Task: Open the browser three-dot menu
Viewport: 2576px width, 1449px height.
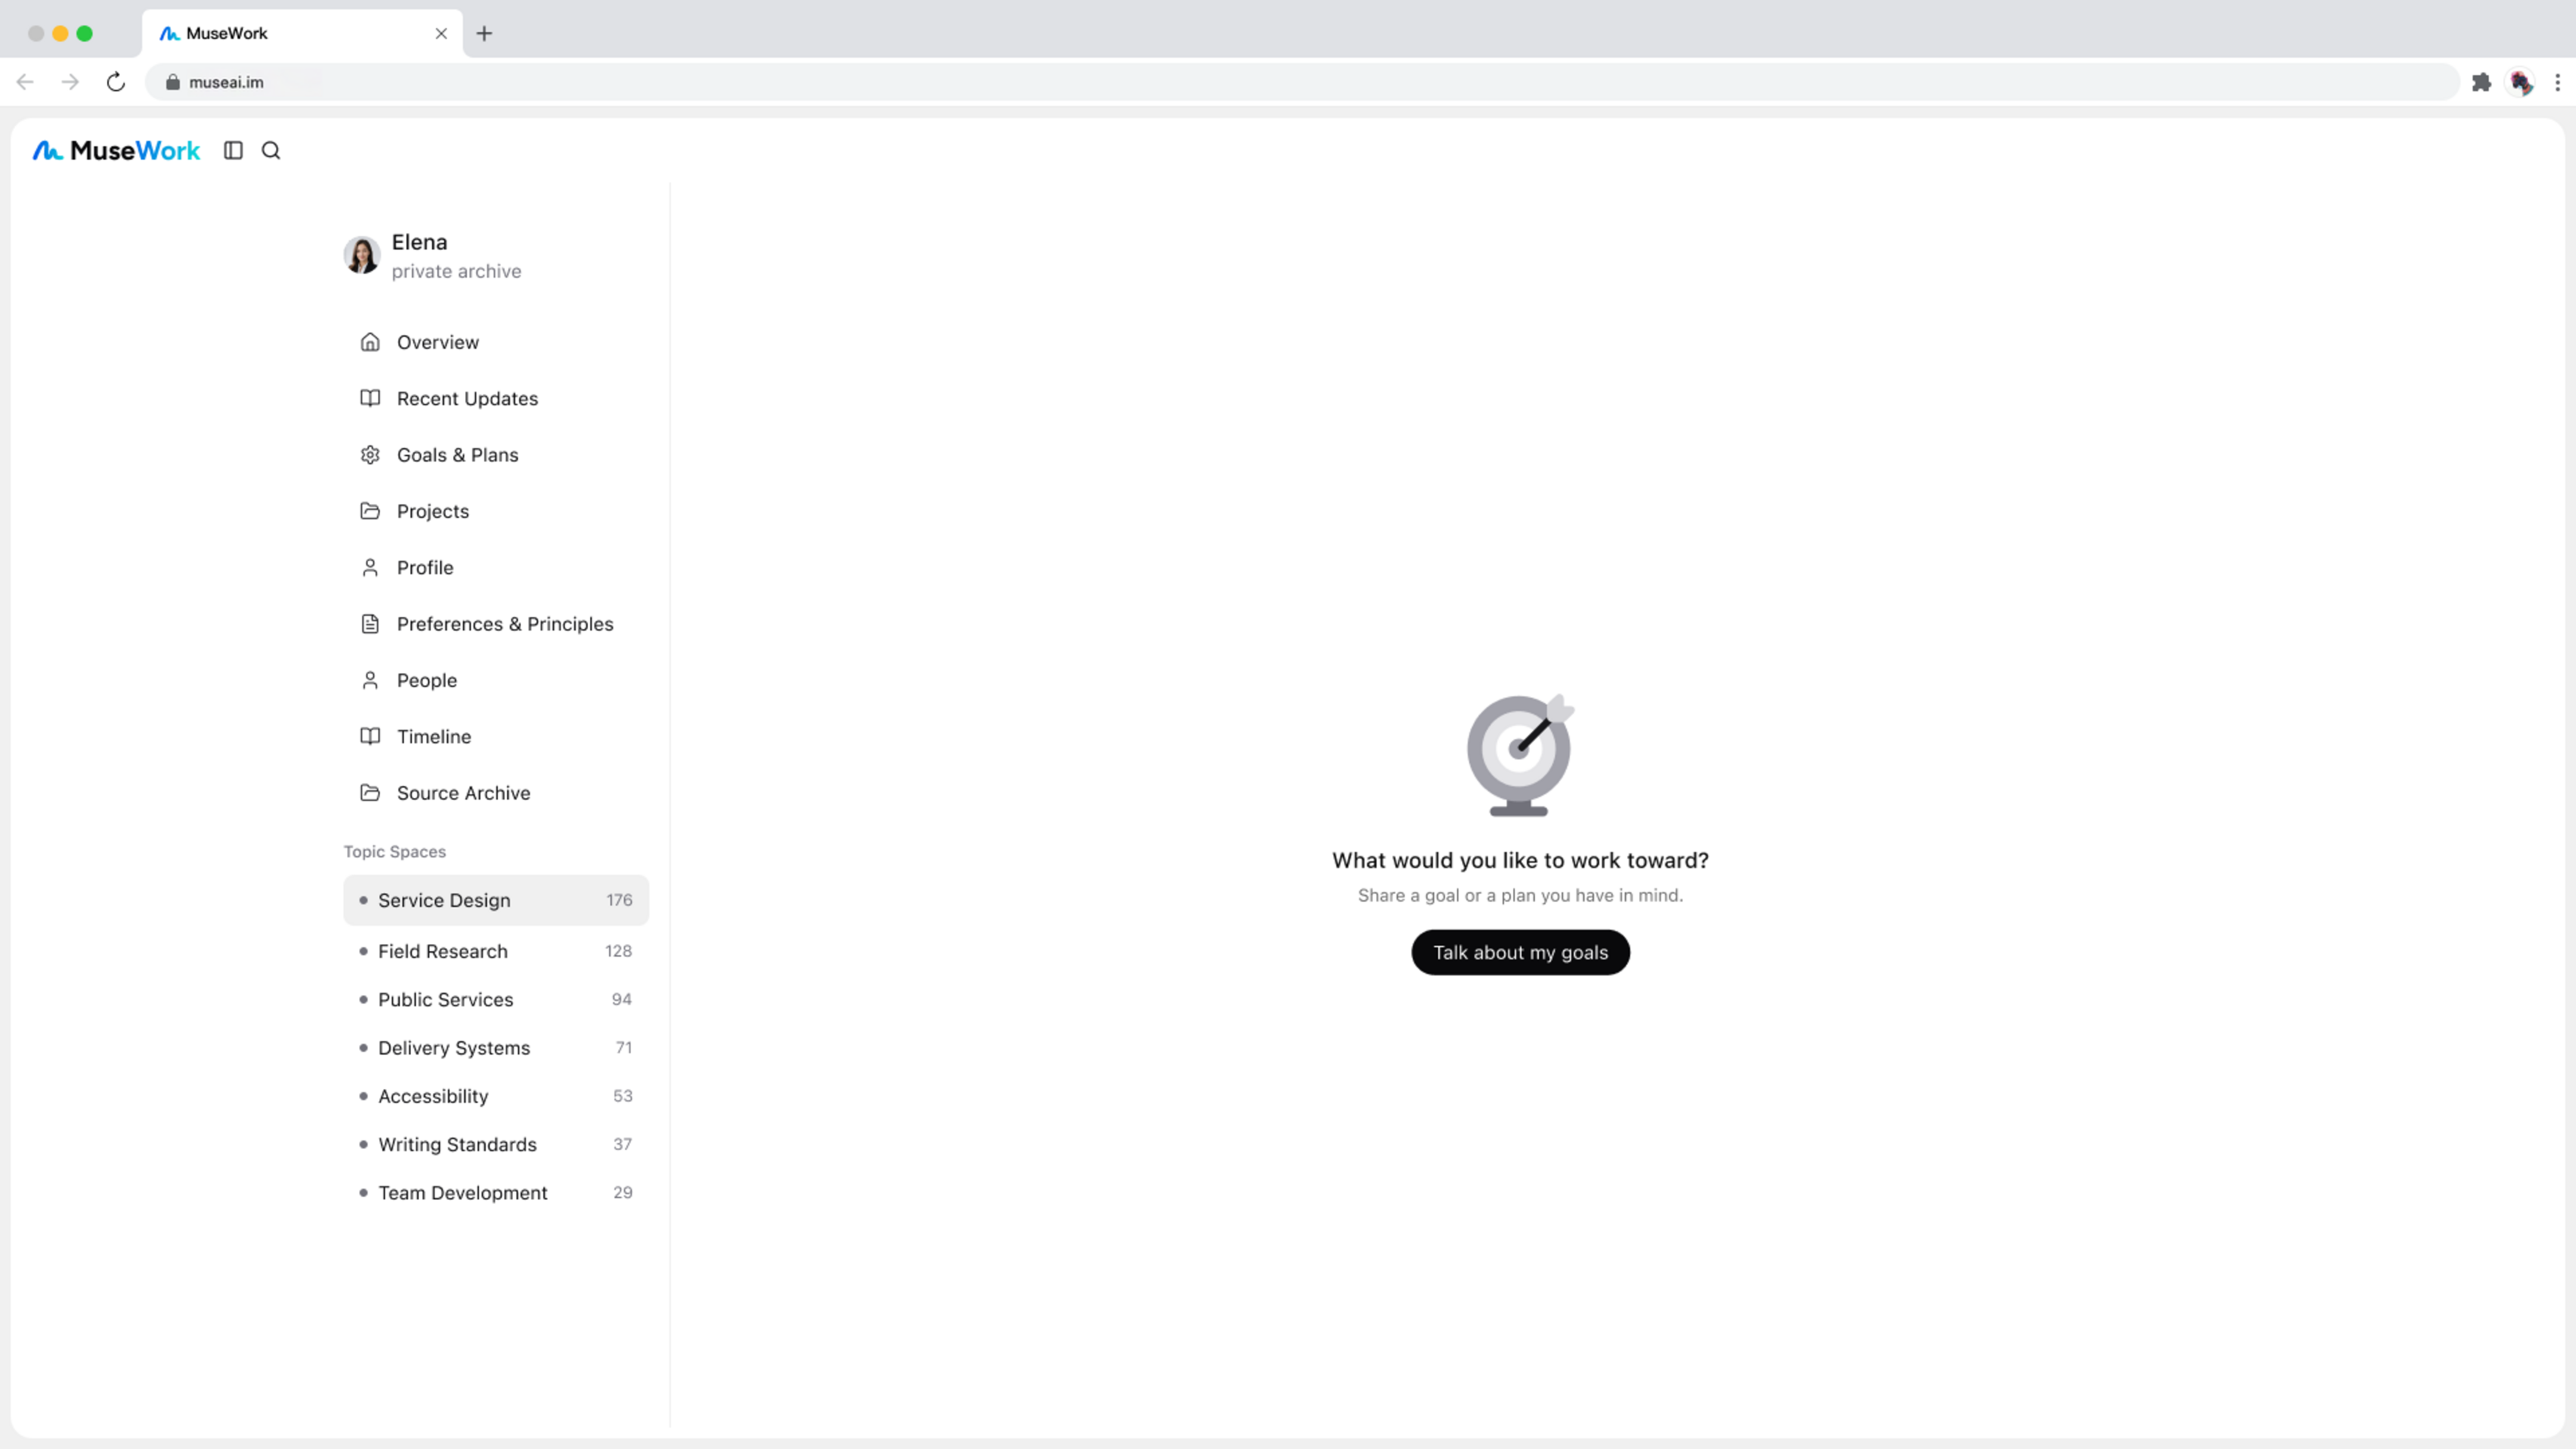Action: [2557, 82]
